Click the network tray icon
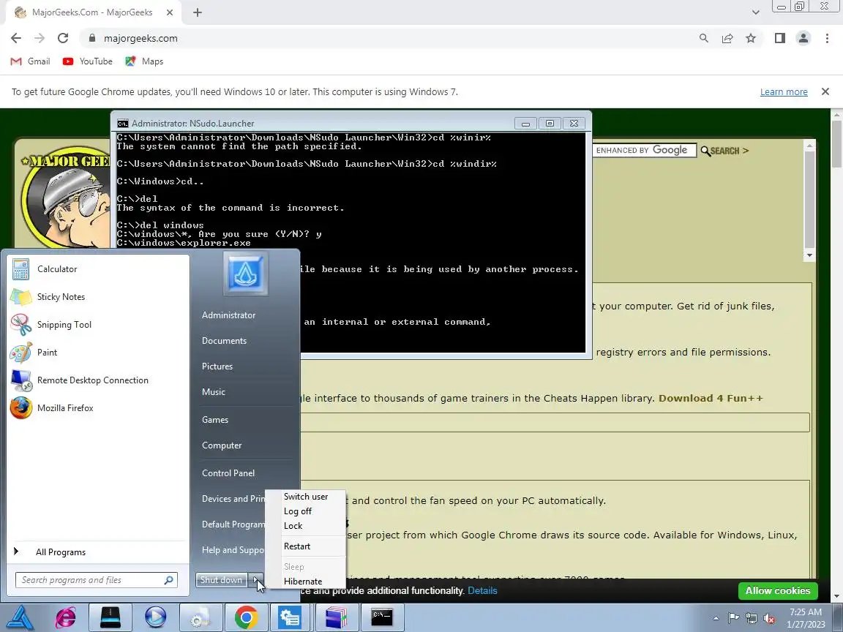843x632 pixels. pyautogui.click(x=751, y=619)
